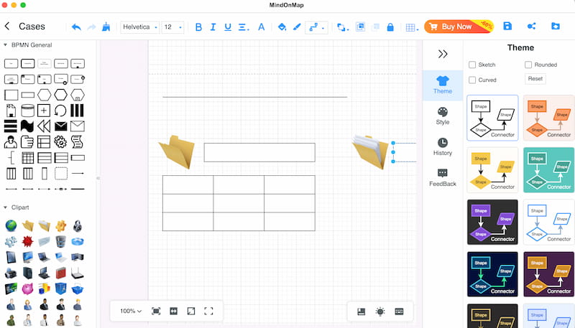Go back with the left chevron
This screenshot has width=575, height=328.
pos(7,26)
